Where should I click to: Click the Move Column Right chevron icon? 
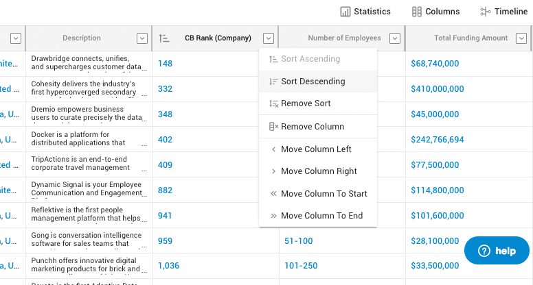click(273, 171)
